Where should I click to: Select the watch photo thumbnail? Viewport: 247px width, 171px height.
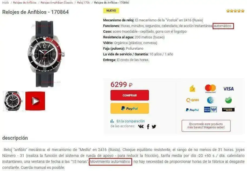click(x=13, y=101)
